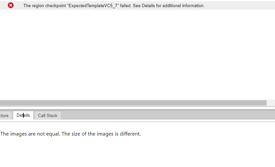Select the failed region checkpoint log row
Screen dimensions: 275x167
click(x=114, y=6)
